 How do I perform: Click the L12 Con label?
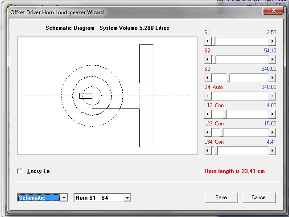214,105
